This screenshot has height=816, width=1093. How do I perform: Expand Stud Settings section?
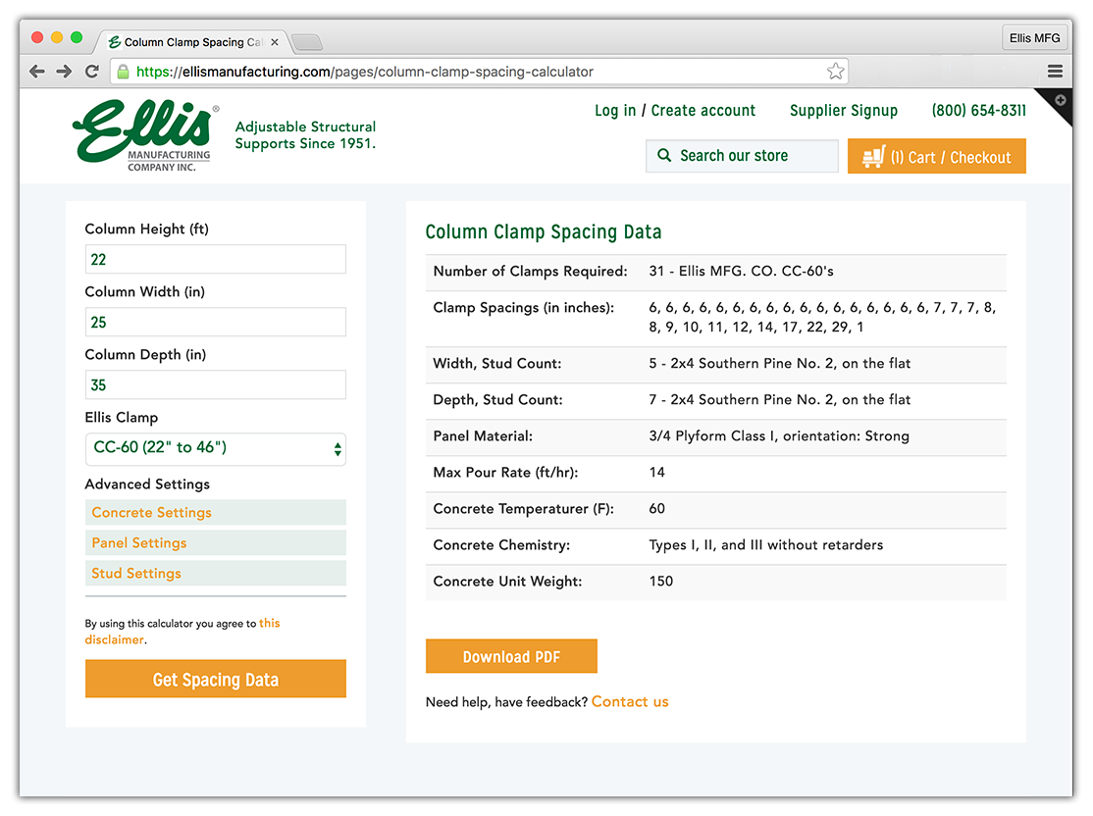tap(215, 573)
